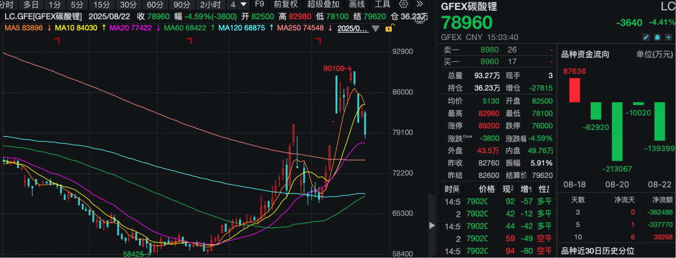Click the 价格 column header in tick list
This screenshot has height=258, width=676.
486,189
